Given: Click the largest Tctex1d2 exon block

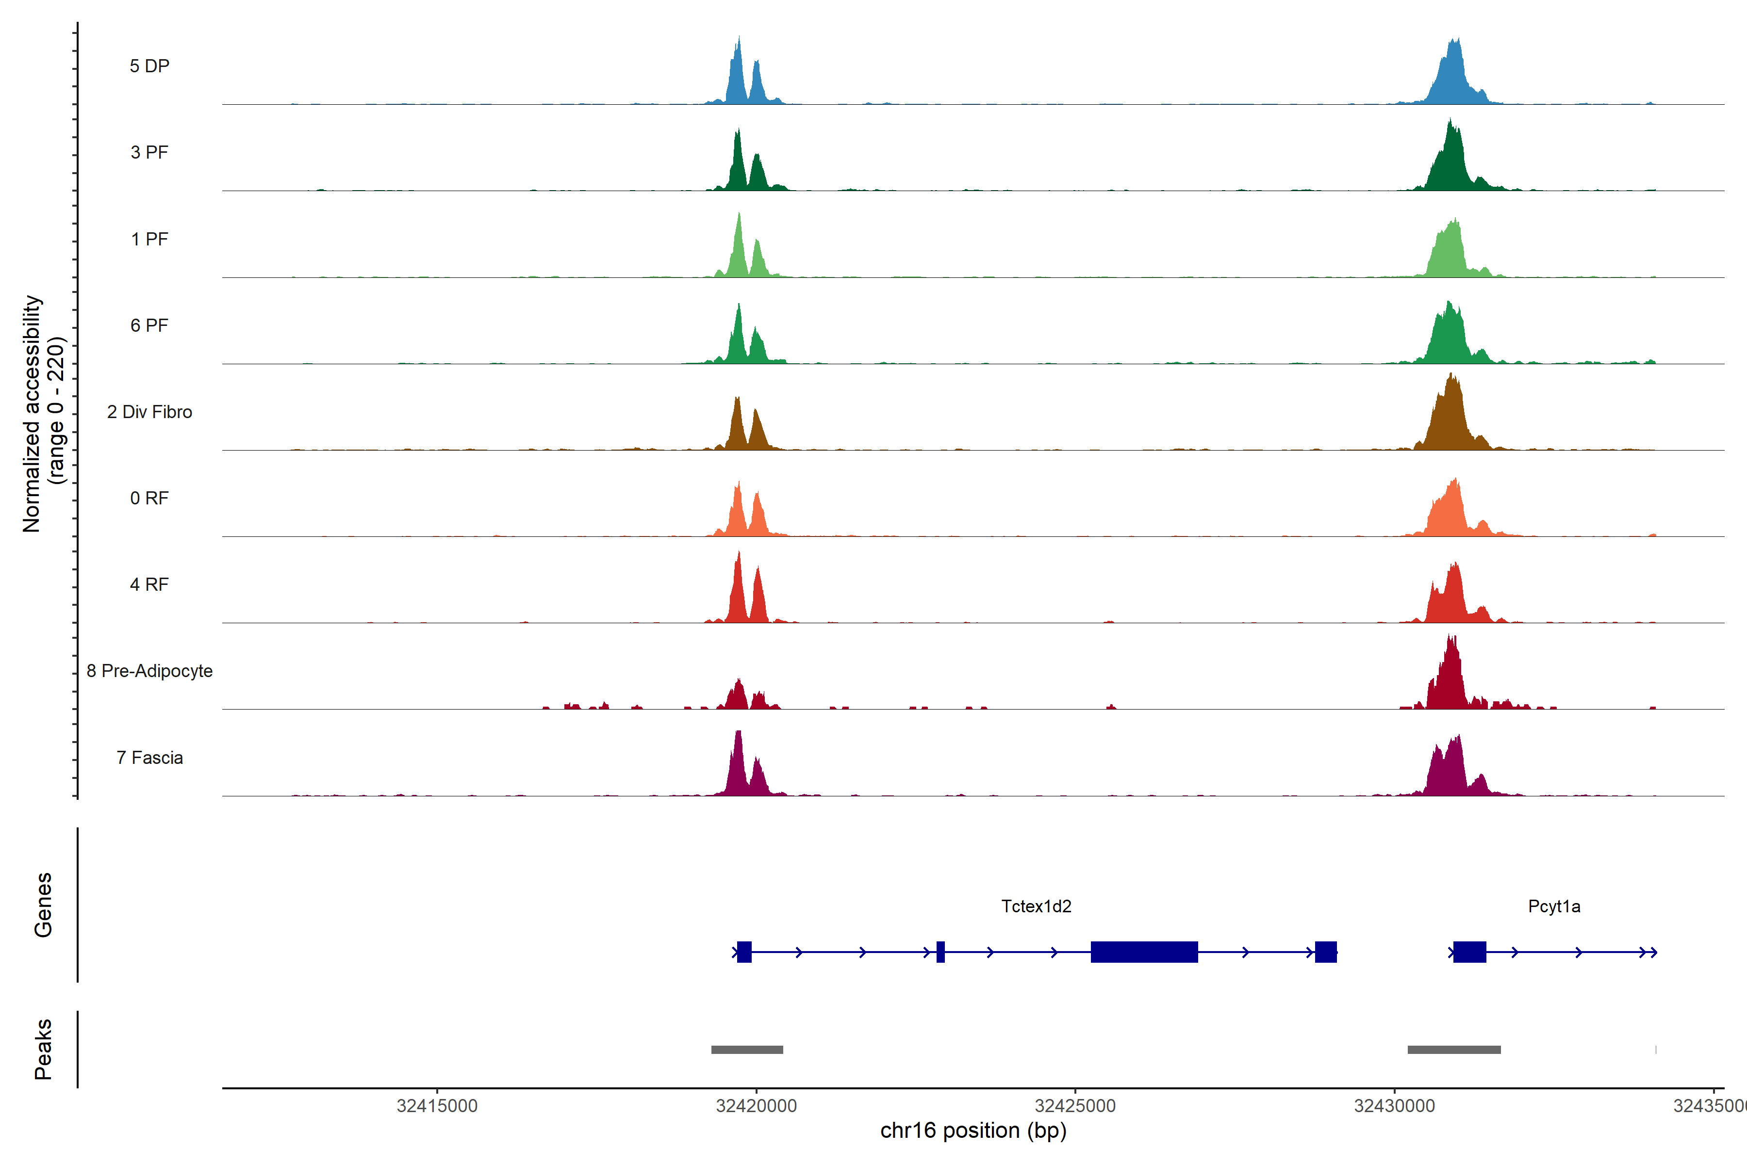Looking at the screenshot, I should coord(1144,952).
